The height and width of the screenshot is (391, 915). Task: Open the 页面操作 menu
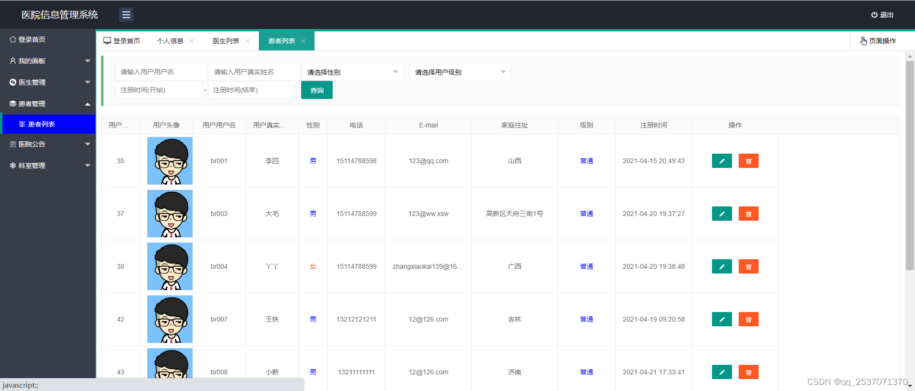(878, 41)
